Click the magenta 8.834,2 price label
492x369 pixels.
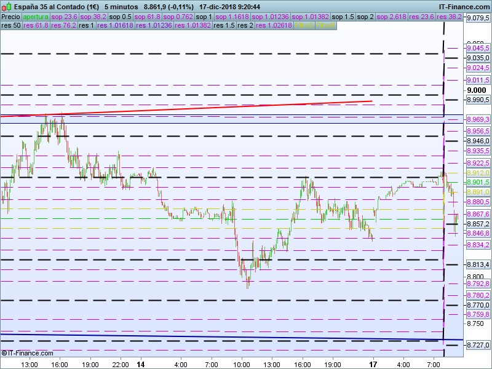[x=478, y=245]
